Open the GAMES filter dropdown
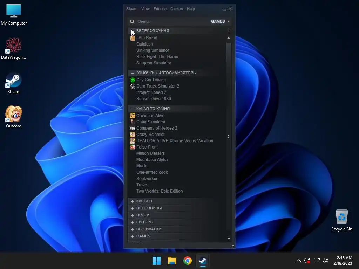Viewport: 359px width, 269px height. 221,21
